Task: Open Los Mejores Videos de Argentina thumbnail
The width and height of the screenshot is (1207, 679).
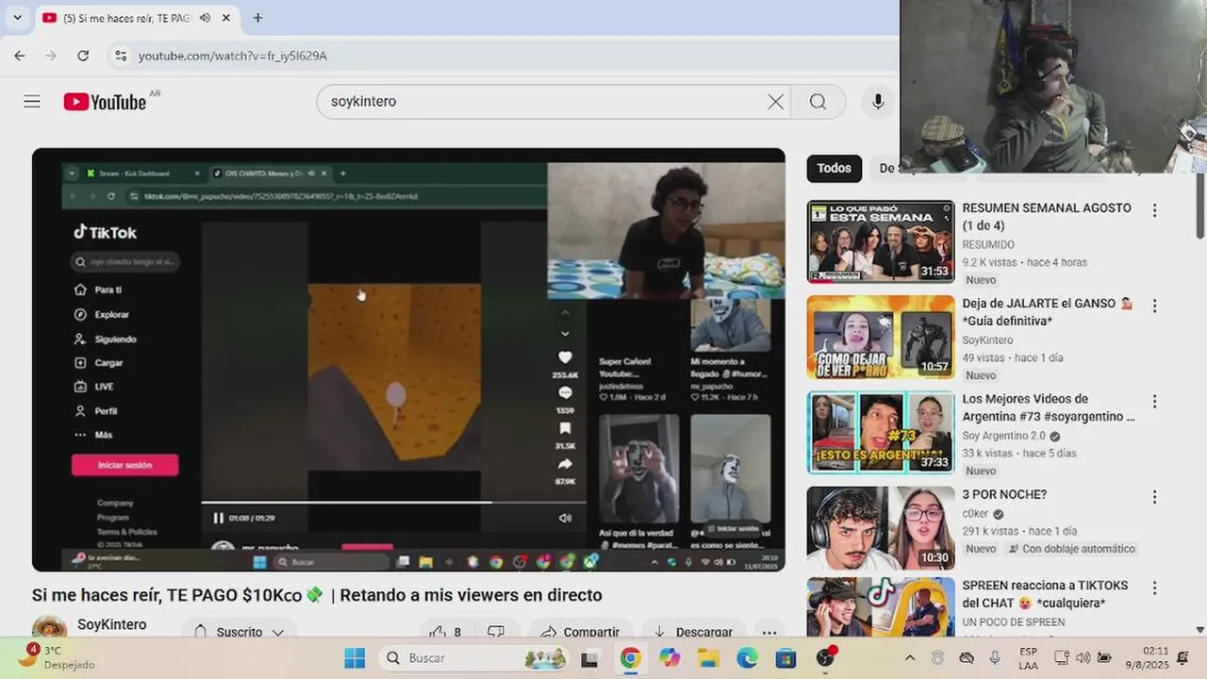Action: (x=881, y=432)
